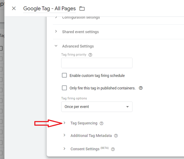The width and height of the screenshot is (184, 159).
Task: Open help for Tag firing priority
Action: point(90,55)
